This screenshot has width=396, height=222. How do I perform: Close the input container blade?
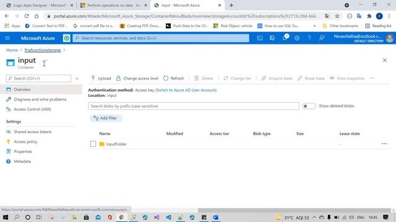point(385,60)
